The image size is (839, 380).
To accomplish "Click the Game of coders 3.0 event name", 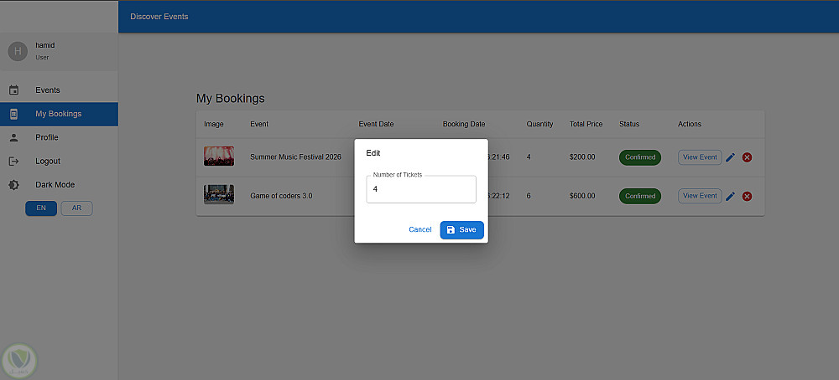I will click(x=281, y=196).
